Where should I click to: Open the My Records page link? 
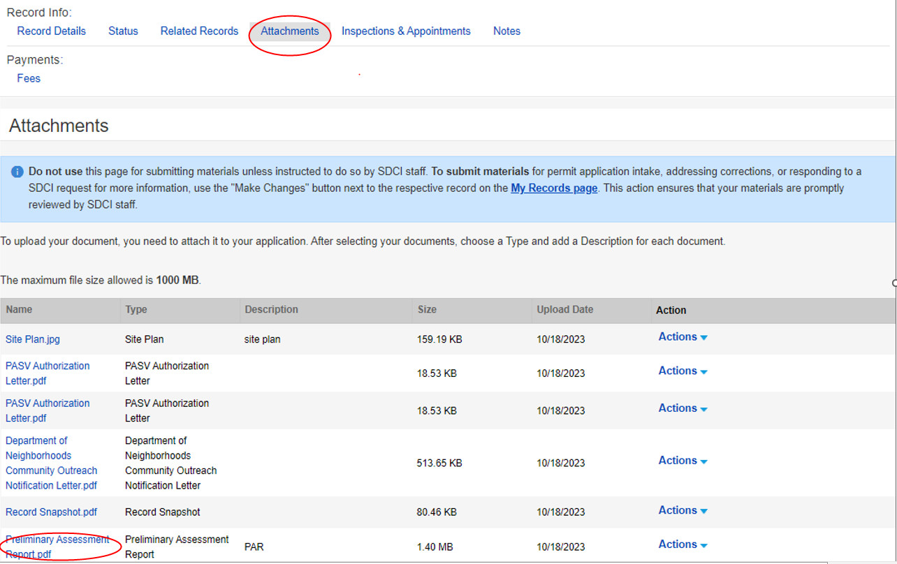pyautogui.click(x=553, y=188)
